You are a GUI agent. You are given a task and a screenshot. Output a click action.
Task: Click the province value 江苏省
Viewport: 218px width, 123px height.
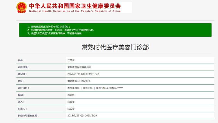(71, 60)
